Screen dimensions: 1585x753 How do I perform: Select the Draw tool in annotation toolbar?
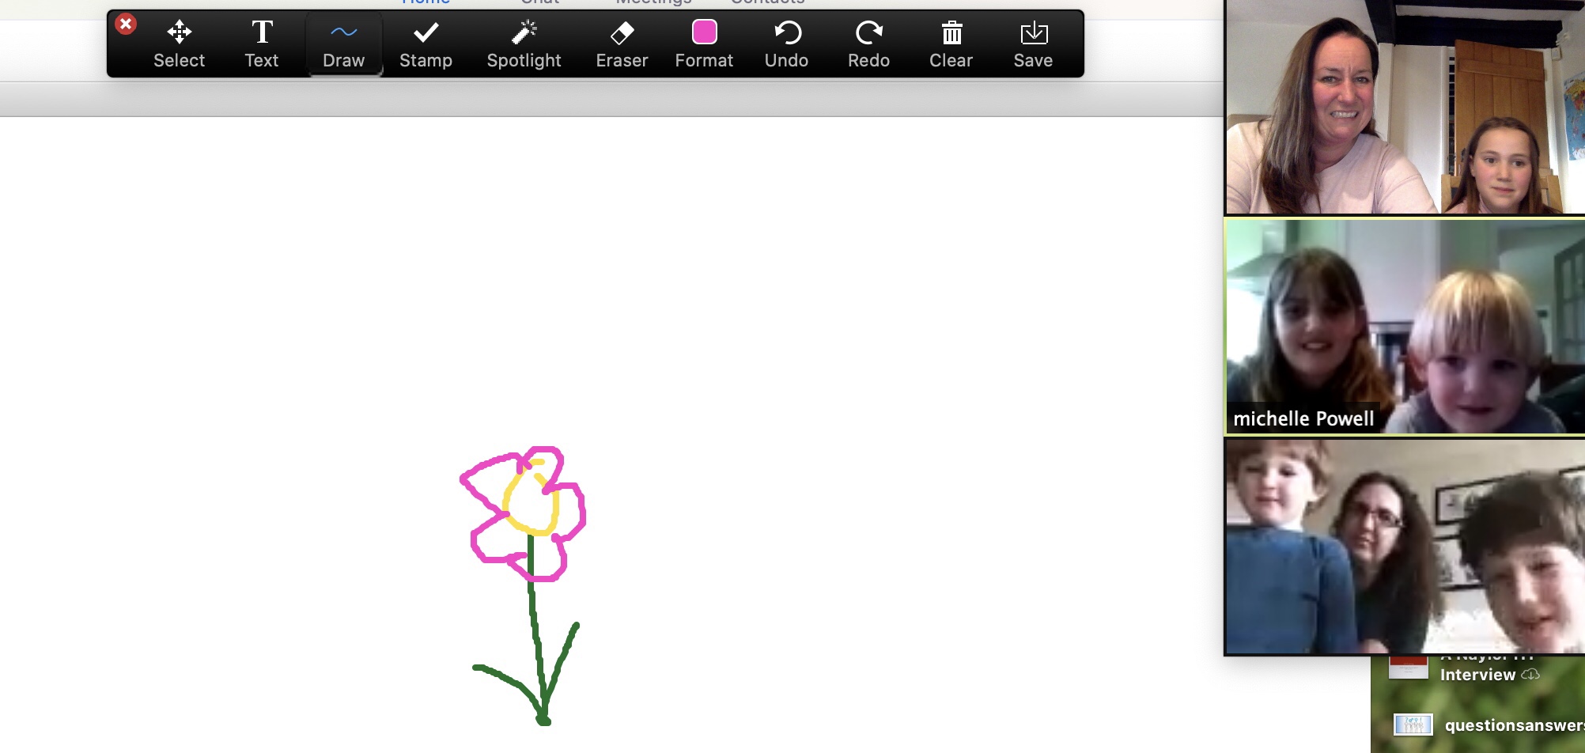click(343, 44)
